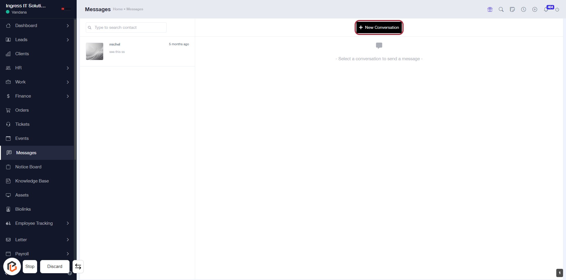Click the swap arrows icon near Discard
The image size is (566, 280).
click(78, 266)
